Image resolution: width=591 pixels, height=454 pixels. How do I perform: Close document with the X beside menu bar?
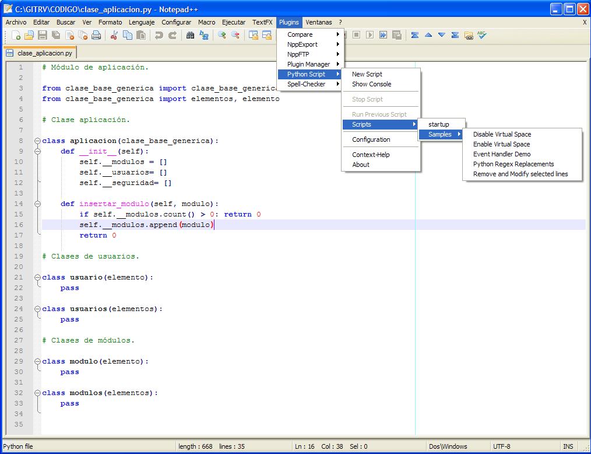click(x=585, y=22)
